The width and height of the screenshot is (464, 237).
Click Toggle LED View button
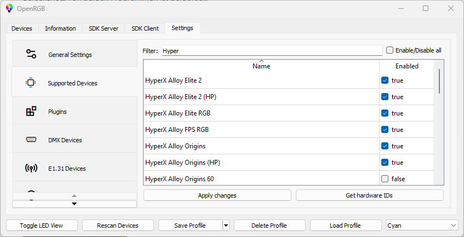[x=42, y=226]
